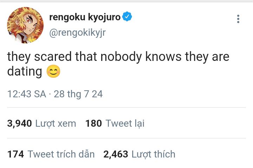Click the smiling face emoji in the tweet
The width and height of the screenshot is (253, 168).
tap(53, 71)
